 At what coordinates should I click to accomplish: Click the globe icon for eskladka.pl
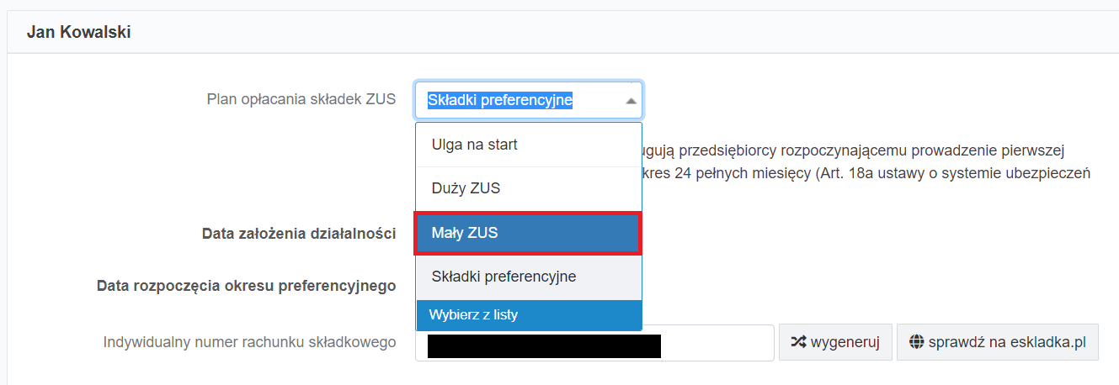[x=918, y=343]
